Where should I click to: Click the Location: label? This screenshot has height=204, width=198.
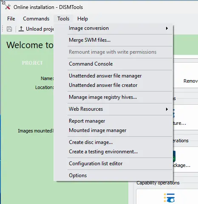(x=45, y=87)
